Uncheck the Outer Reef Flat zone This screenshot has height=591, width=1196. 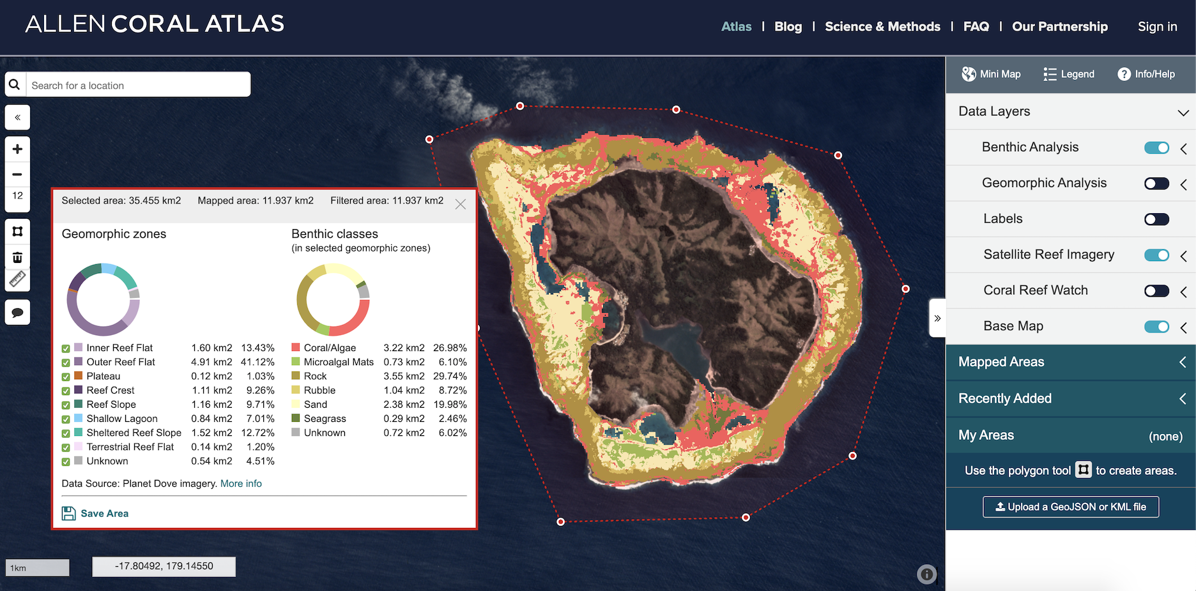coord(66,362)
